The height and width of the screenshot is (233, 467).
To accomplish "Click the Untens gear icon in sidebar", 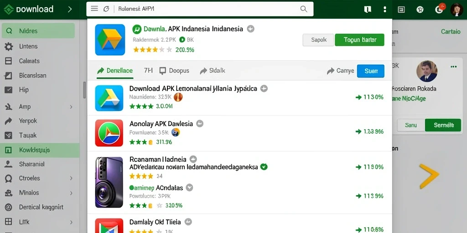I will click(9, 46).
